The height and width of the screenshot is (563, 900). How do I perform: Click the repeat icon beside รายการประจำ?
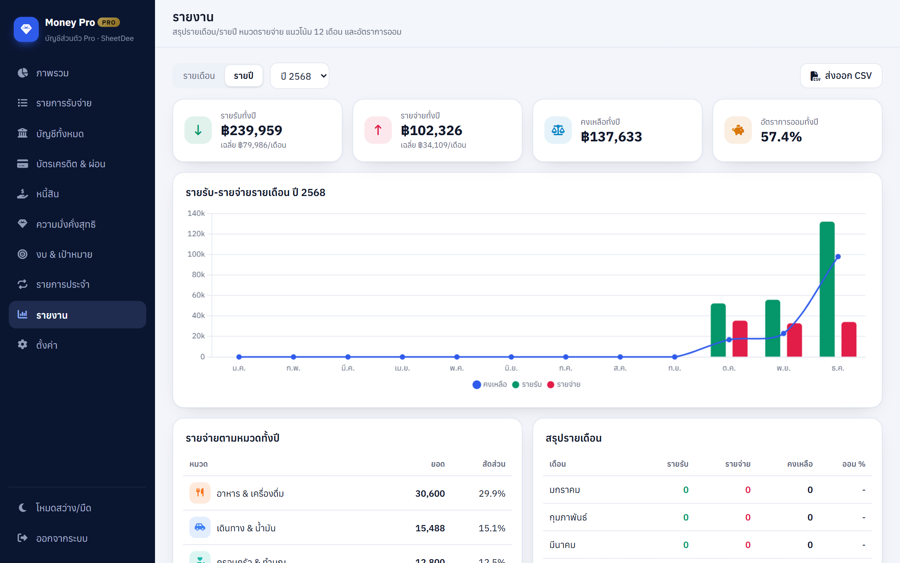click(x=22, y=284)
